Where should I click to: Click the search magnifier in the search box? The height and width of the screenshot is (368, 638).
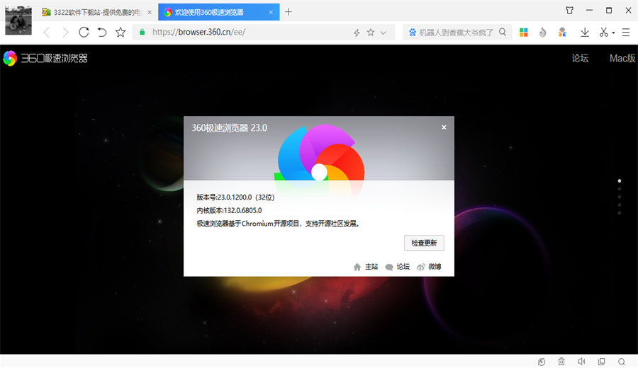click(503, 32)
